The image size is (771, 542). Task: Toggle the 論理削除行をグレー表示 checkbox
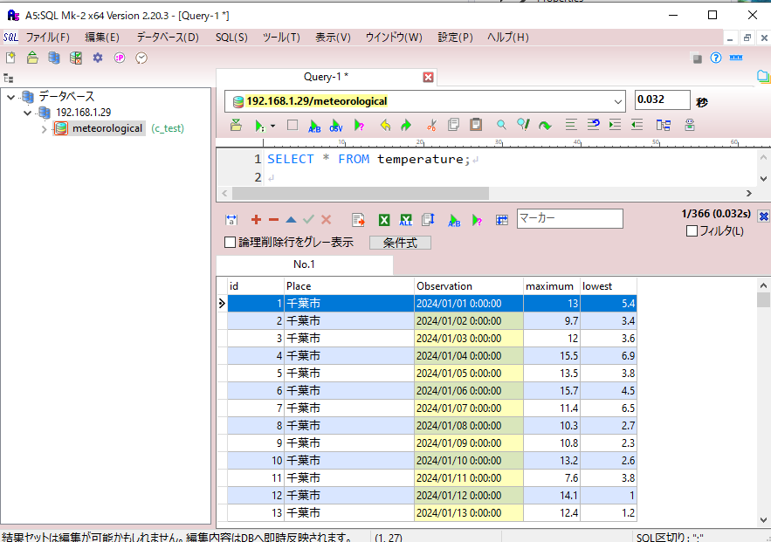[231, 243]
